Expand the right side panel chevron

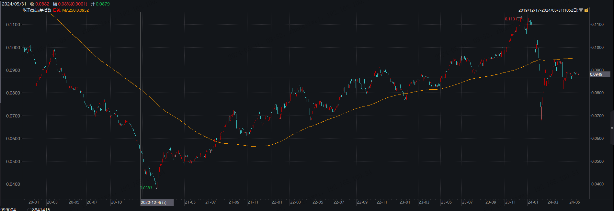click(612, 128)
